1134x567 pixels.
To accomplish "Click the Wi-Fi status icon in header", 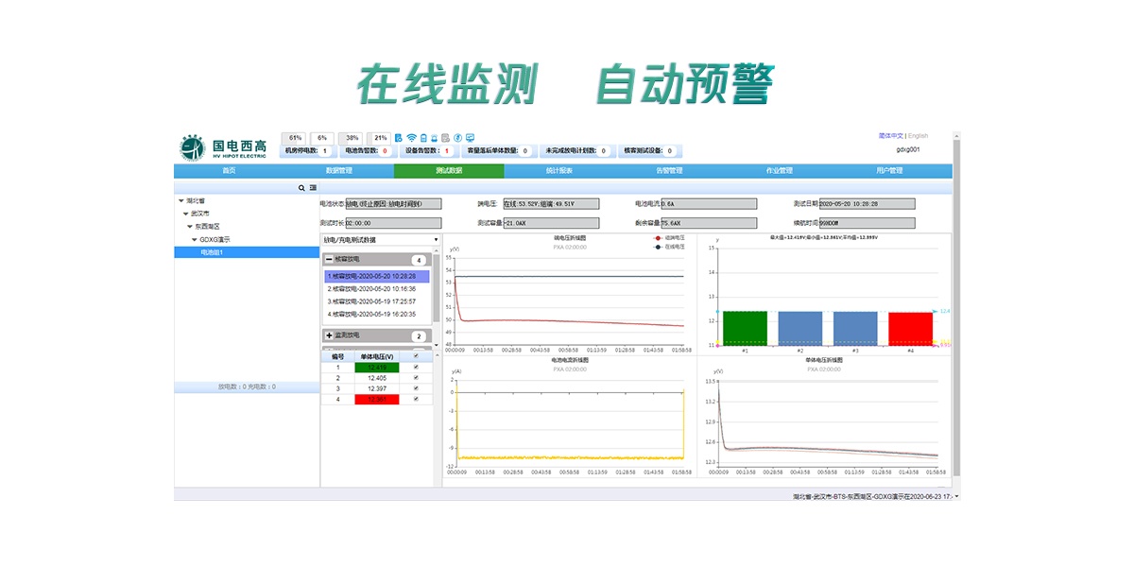I will point(411,138).
